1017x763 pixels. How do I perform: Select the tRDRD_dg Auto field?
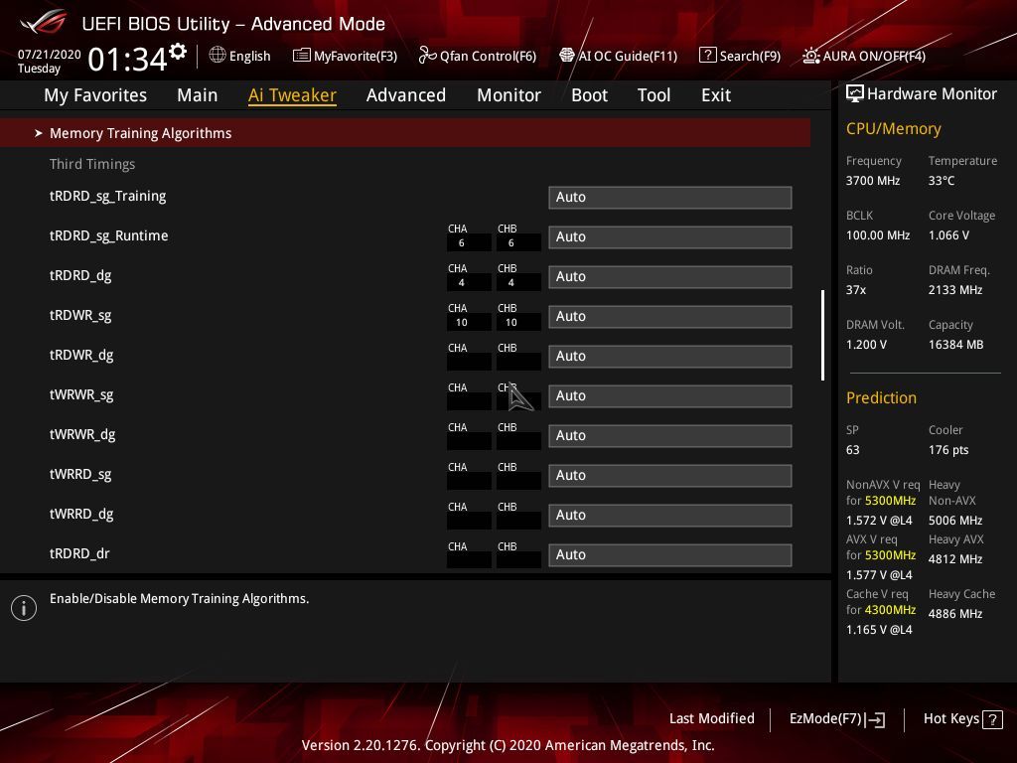pyautogui.click(x=670, y=276)
